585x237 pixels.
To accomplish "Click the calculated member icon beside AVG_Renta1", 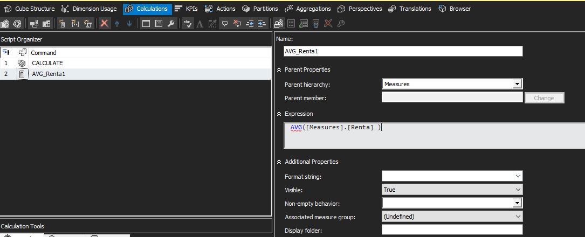I will [22, 74].
